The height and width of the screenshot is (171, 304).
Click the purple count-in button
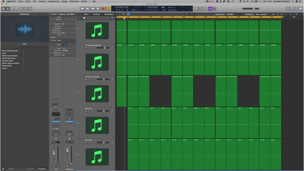click(210, 8)
